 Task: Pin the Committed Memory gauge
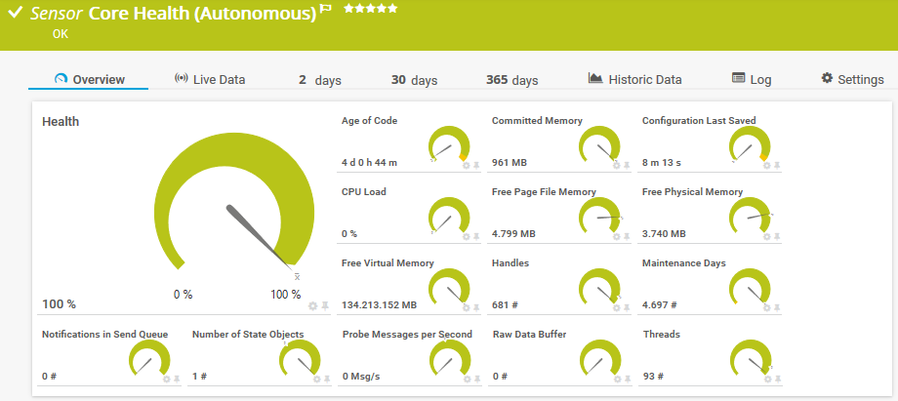tap(627, 165)
